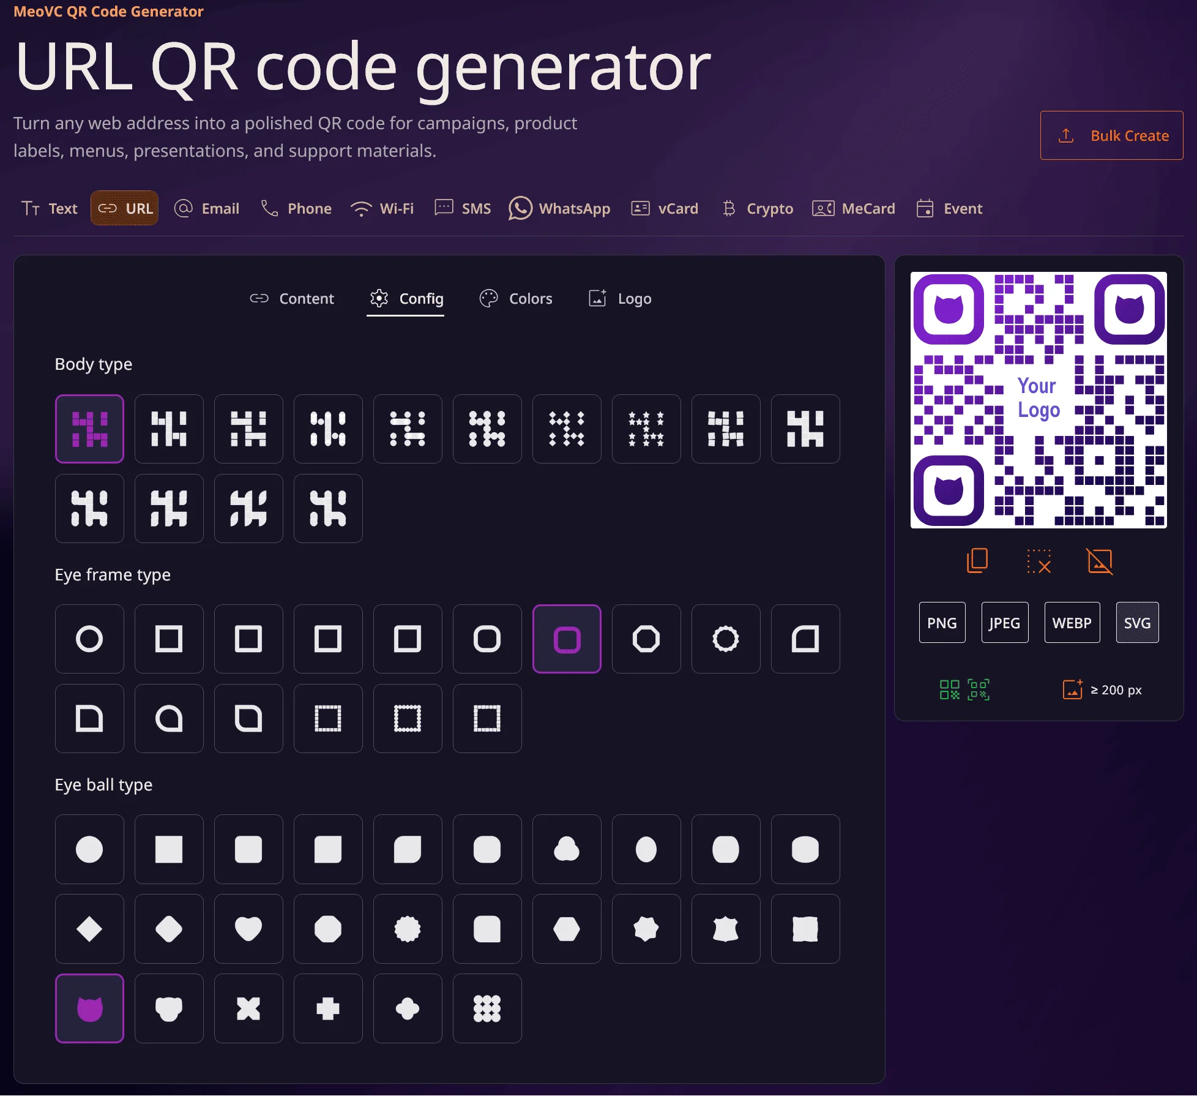Viewport: 1197px width, 1096px height.
Task: Click the dotted-square clear selection icon
Action: 1039,561
